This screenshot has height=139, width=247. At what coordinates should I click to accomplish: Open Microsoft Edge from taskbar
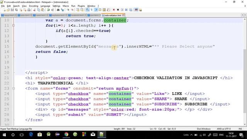click(31, 134)
